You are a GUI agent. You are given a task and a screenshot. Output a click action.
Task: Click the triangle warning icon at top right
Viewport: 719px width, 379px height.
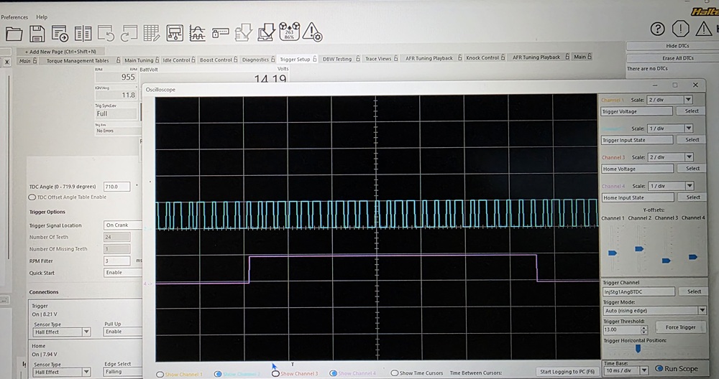pos(703,29)
